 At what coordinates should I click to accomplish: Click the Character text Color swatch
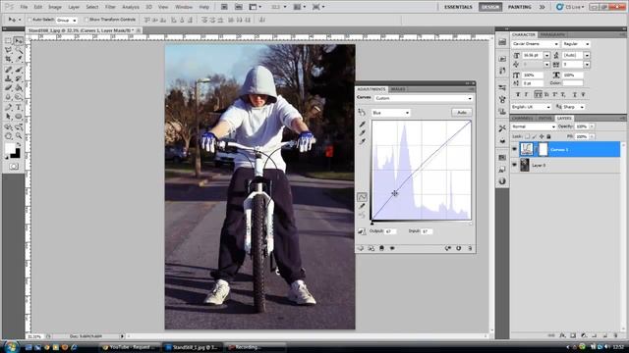pos(573,82)
